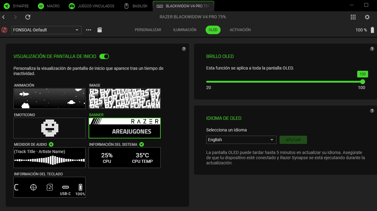Go forward with the right arrow
Viewport: 377px width, 211px height.
[16, 17]
